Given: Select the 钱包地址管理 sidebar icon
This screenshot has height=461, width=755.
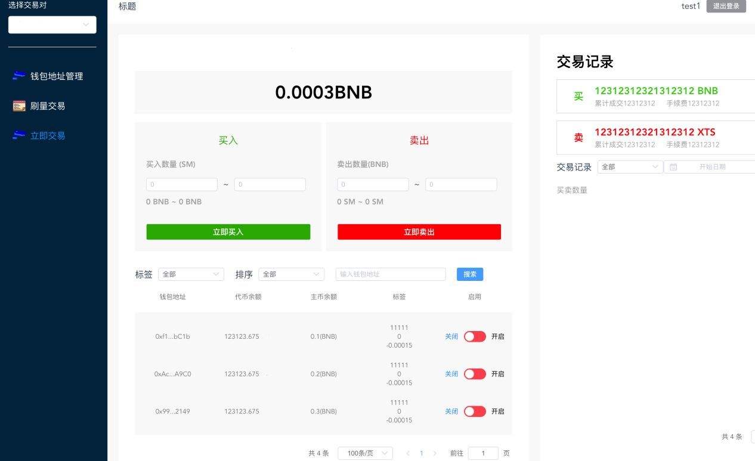Looking at the screenshot, I should pyautogui.click(x=18, y=75).
